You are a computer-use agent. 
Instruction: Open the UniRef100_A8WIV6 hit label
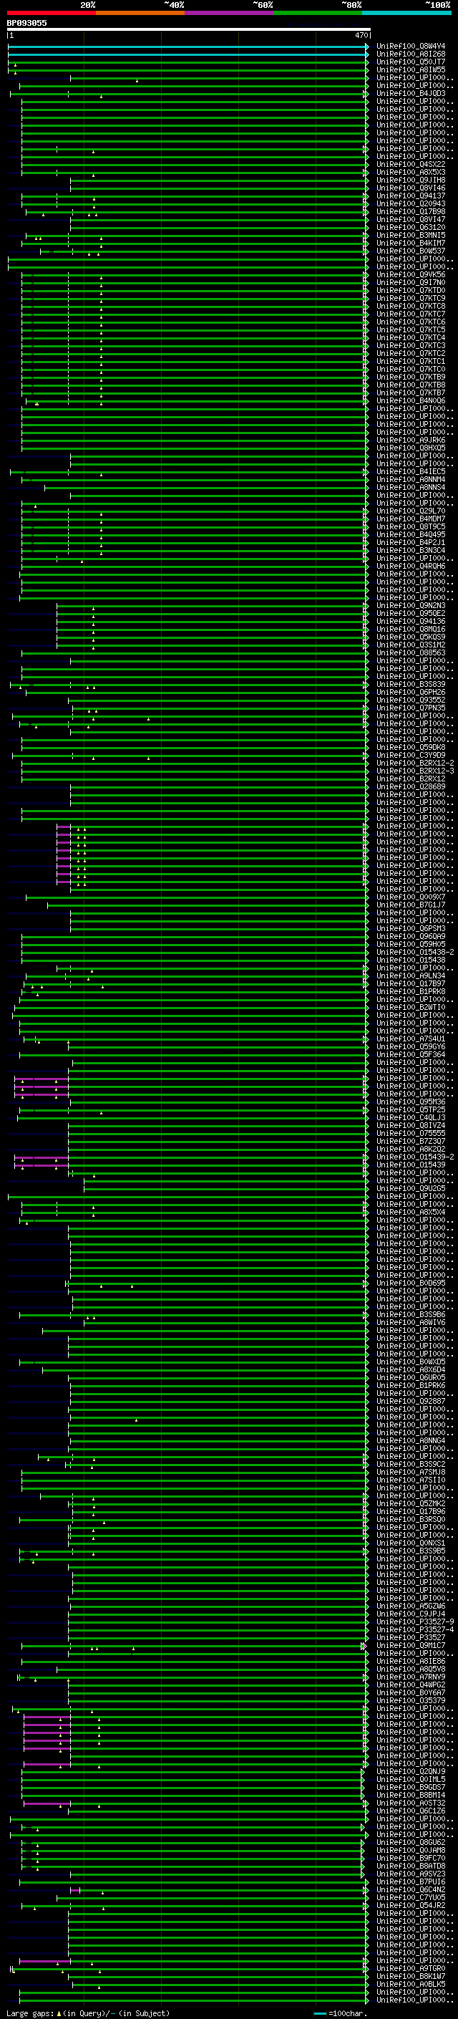coord(411,1322)
